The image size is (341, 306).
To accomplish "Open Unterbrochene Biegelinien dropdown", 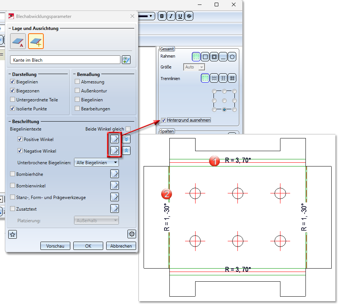I will (96, 162).
